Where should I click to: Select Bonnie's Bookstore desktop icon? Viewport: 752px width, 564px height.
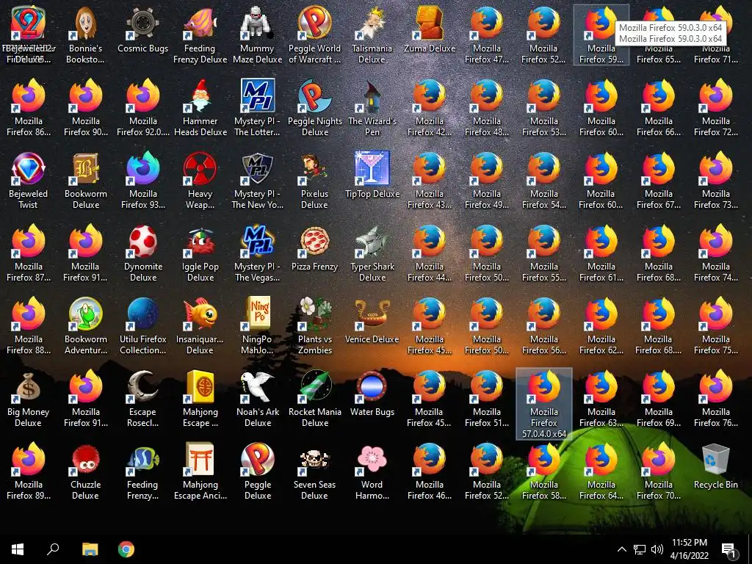coord(85,35)
